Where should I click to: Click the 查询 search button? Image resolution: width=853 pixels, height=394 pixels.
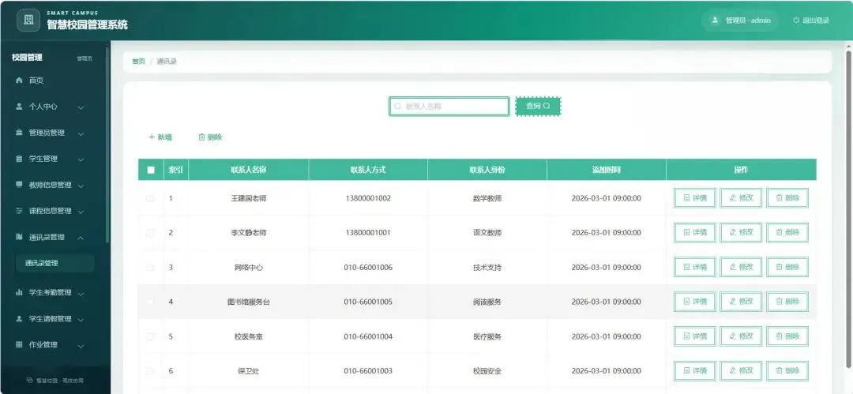point(538,106)
